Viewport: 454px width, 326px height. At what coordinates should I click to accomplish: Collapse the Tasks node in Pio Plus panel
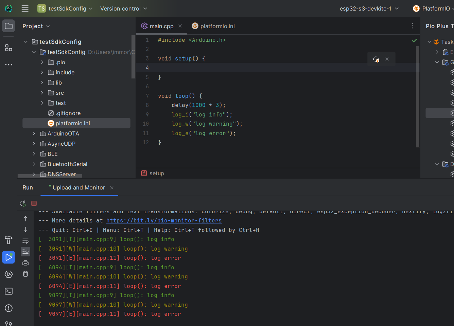pos(429,42)
